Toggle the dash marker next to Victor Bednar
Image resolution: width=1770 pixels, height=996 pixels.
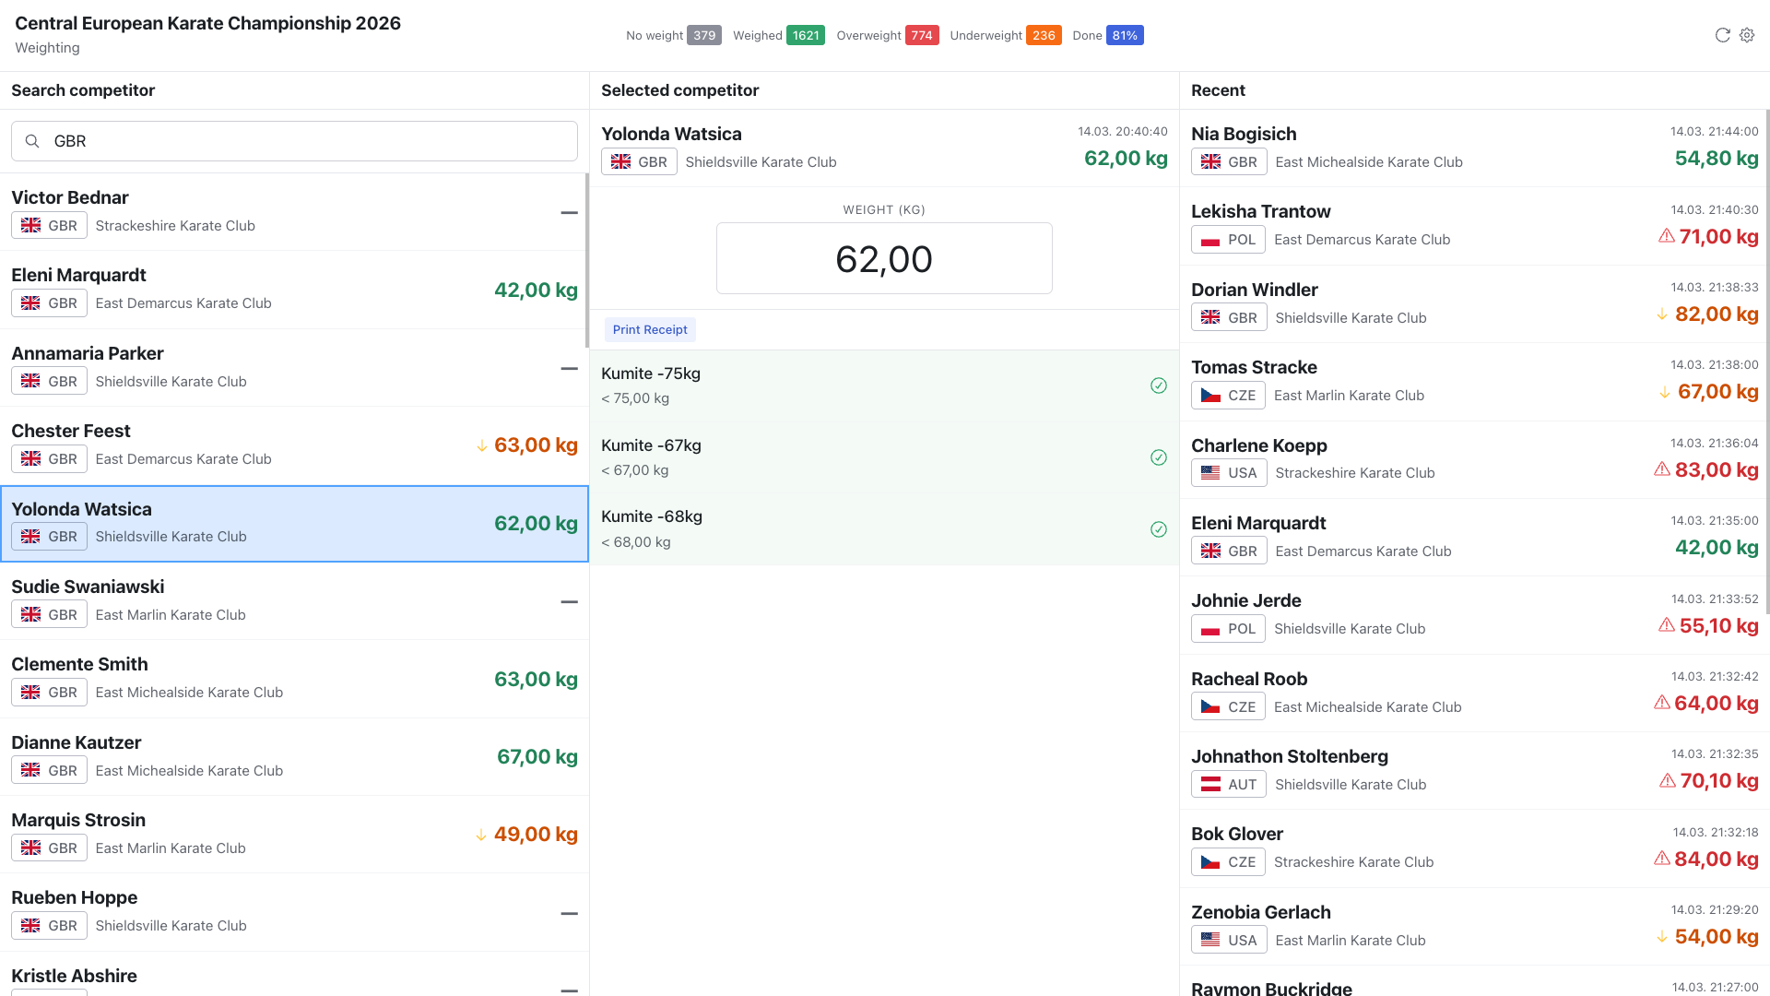569,213
